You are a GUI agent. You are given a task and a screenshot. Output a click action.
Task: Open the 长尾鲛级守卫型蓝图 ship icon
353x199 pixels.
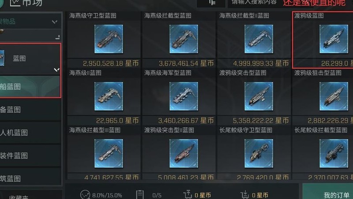259,153
